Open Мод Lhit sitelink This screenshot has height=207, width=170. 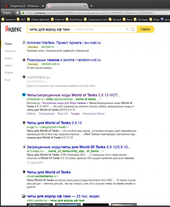click(63, 113)
